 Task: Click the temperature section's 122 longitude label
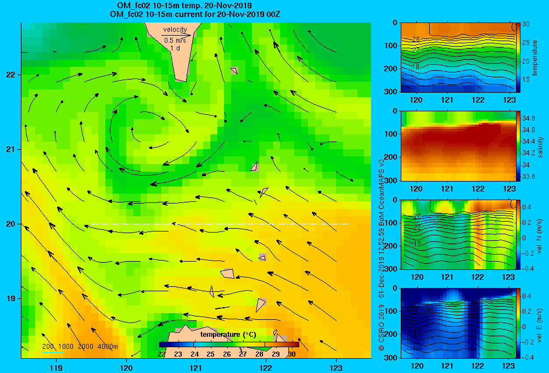(478, 100)
